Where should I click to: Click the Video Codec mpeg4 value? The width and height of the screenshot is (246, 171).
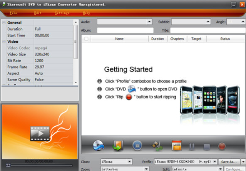[41, 48]
